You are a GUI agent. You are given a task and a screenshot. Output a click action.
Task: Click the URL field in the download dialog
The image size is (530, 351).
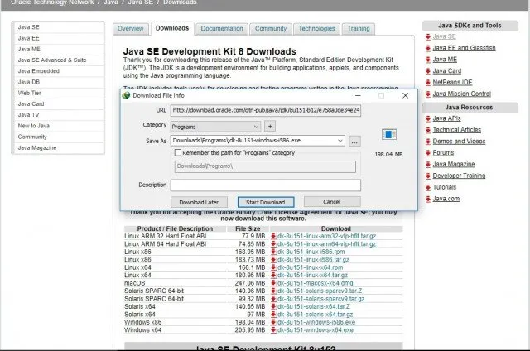point(266,110)
